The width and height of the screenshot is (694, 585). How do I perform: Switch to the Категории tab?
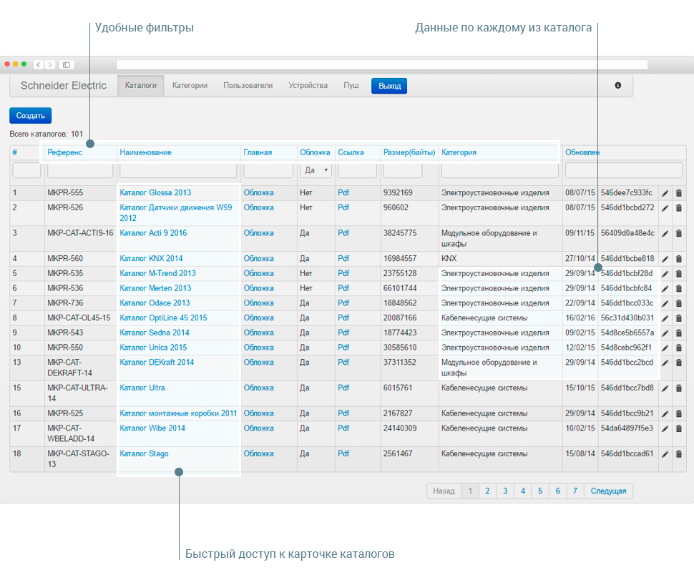[190, 85]
